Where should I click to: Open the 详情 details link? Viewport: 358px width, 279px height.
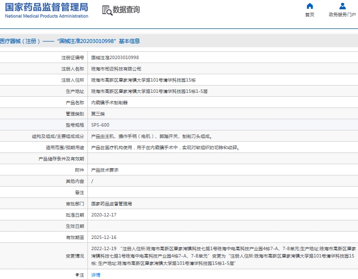coord(96,275)
